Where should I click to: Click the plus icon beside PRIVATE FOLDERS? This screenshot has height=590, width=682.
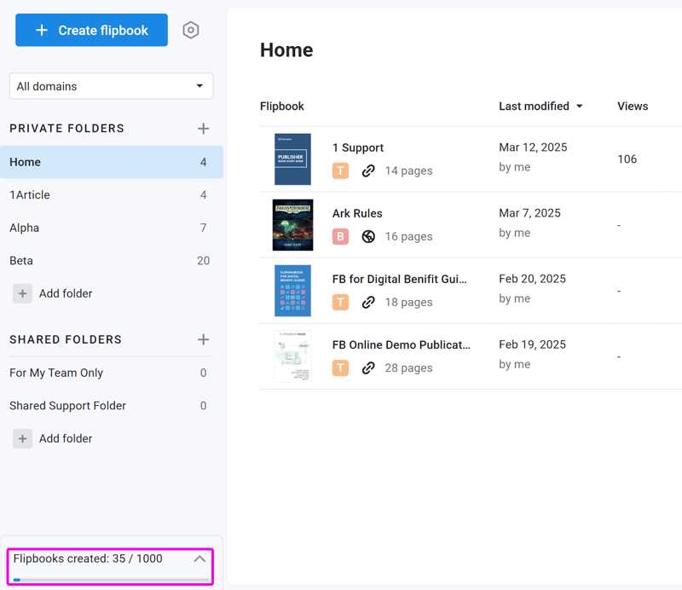(203, 129)
